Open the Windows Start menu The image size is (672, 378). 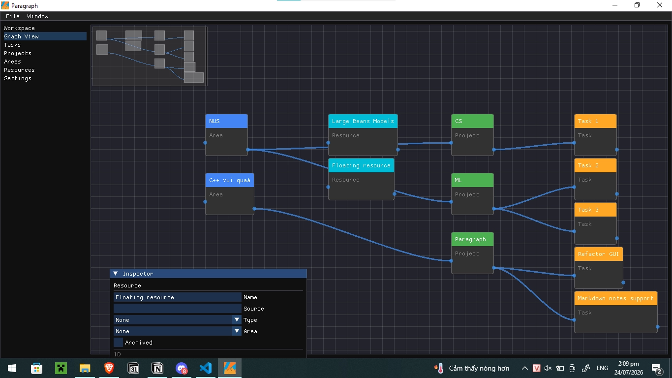click(x=12, y=368)
